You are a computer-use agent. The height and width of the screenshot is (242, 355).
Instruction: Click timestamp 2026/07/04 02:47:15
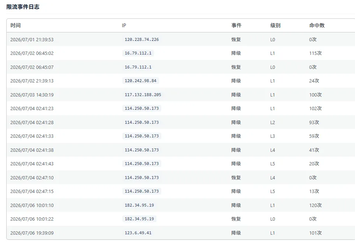click(x=32, y=191)
